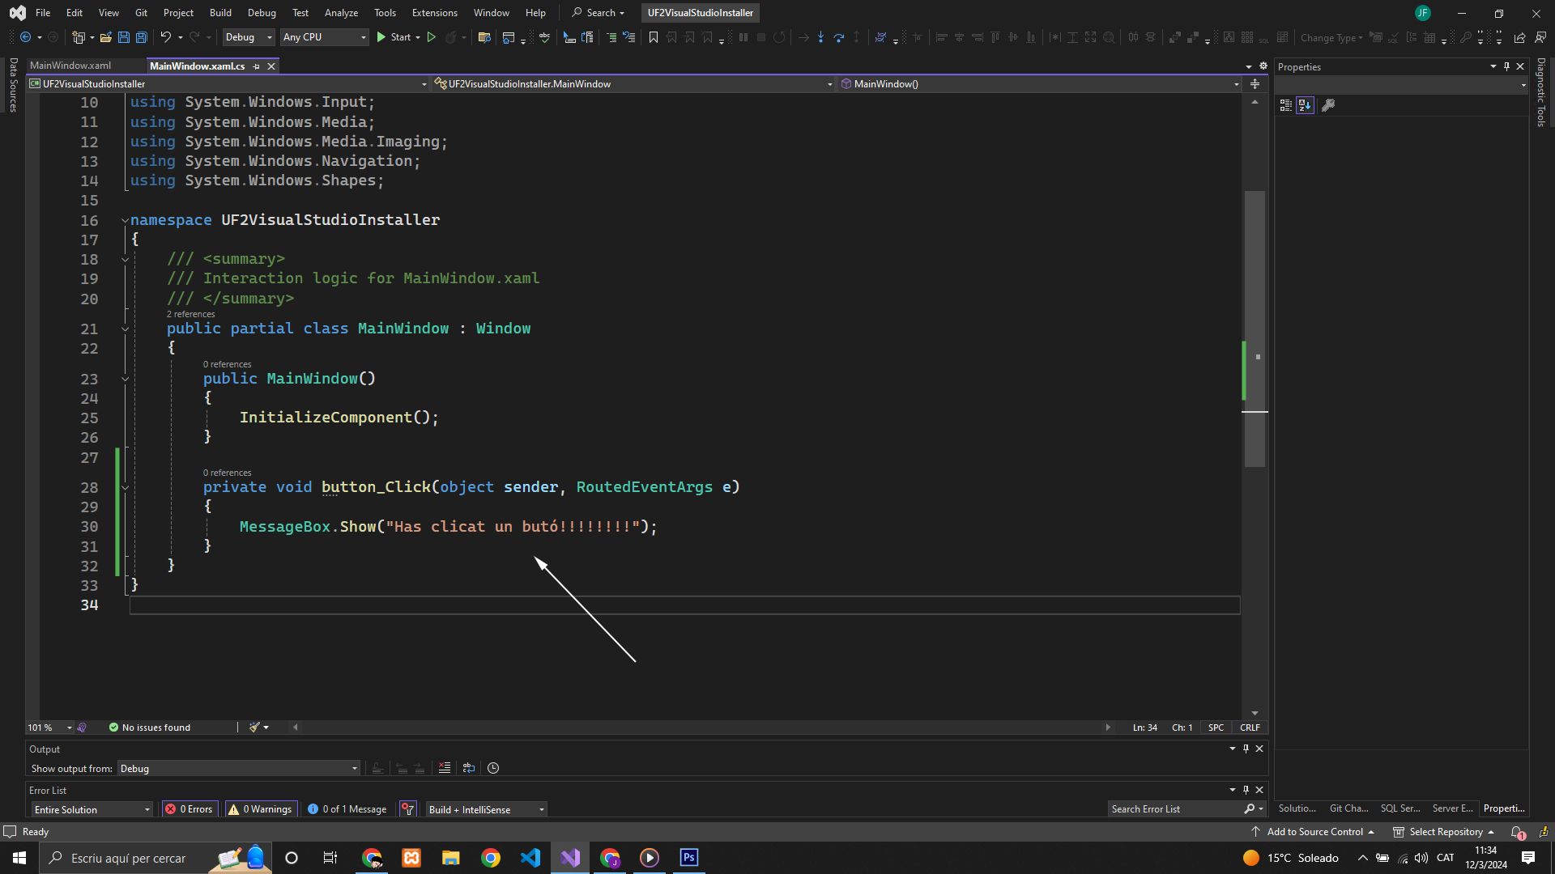Open the Debug configuration dropdown
Screen dimensions: 1555x874
[x=248, y=37]
